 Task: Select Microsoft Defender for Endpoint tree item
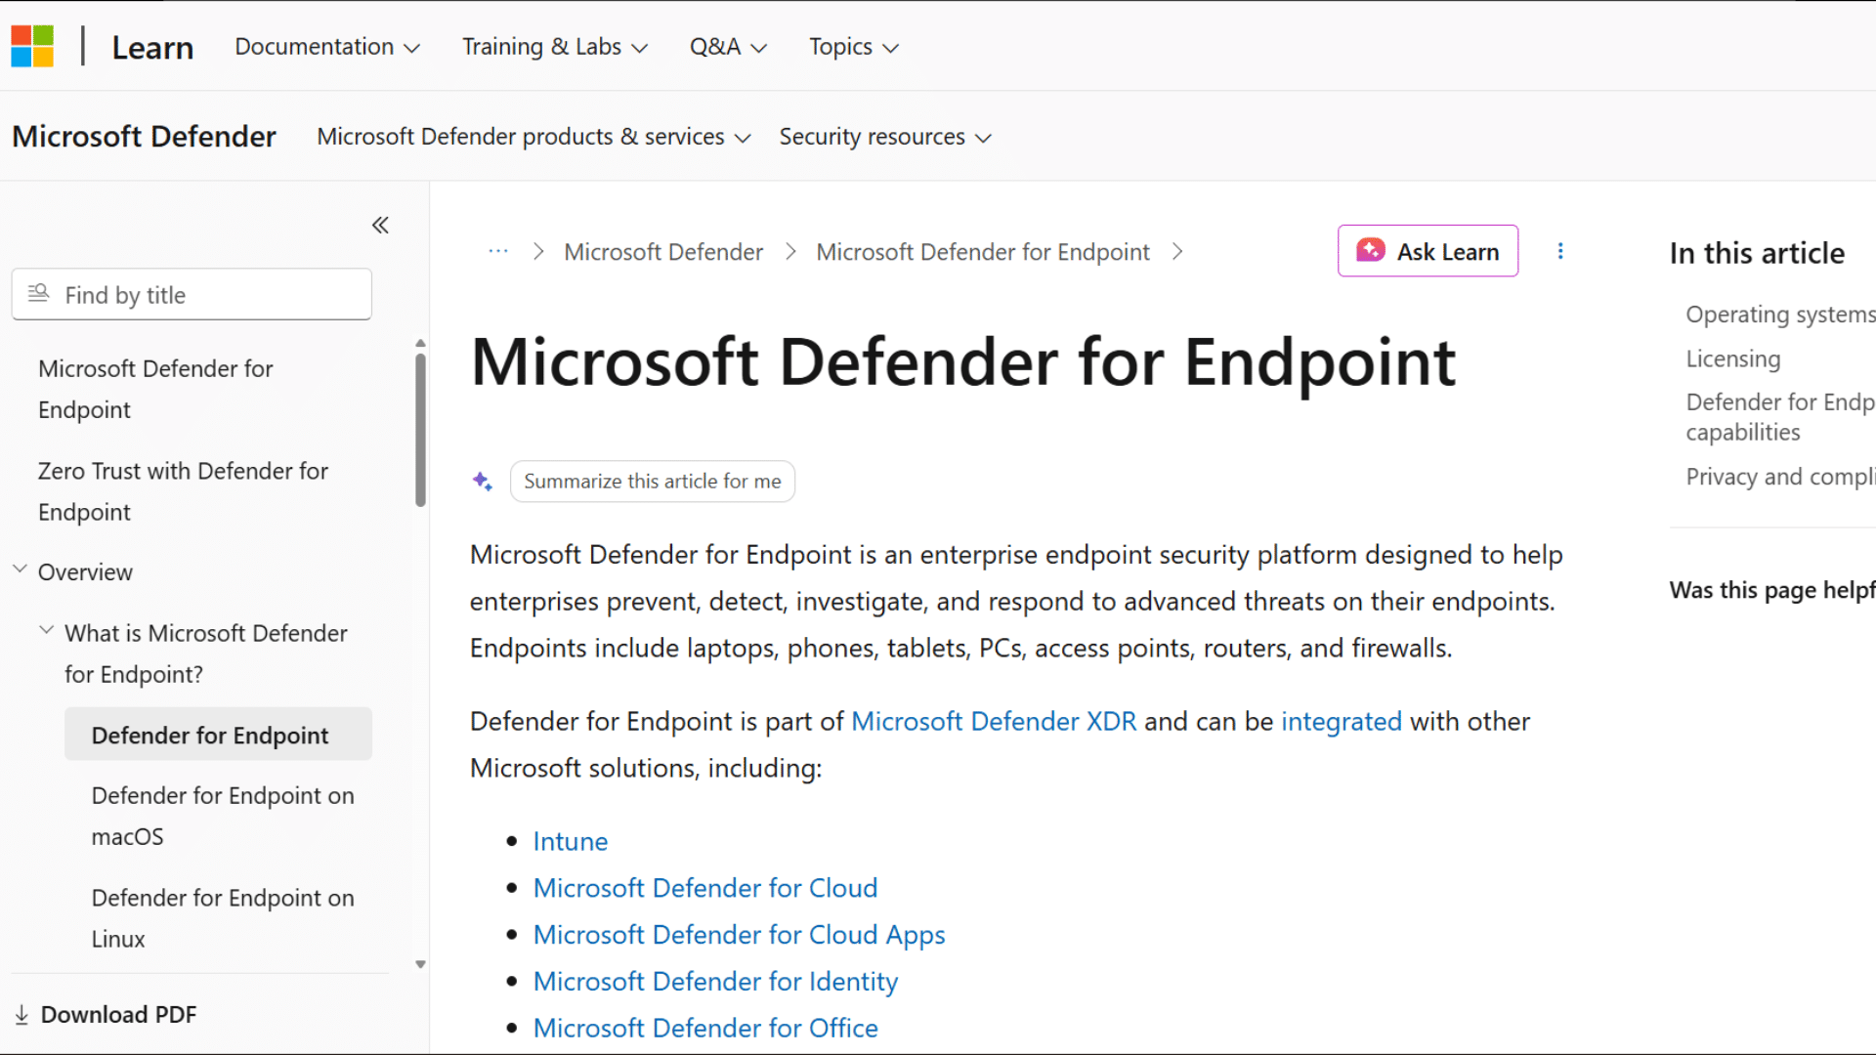coord(155,389)
